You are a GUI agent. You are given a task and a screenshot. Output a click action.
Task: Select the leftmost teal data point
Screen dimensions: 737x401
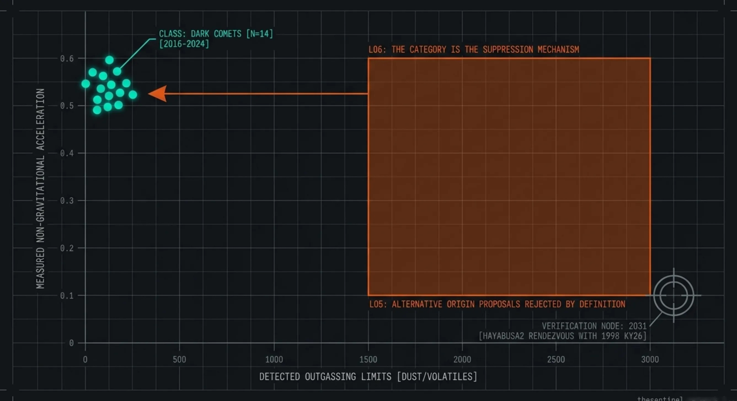click(86, 84)
